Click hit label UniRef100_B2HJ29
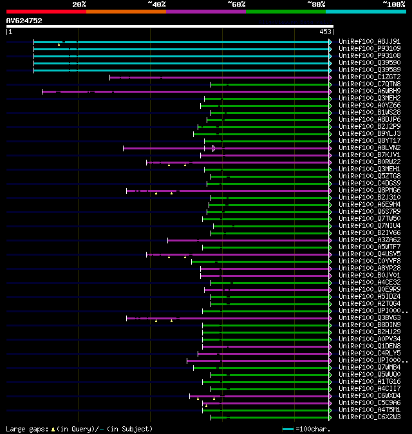This screenshot has width=412, height=434. coord(370,332)
